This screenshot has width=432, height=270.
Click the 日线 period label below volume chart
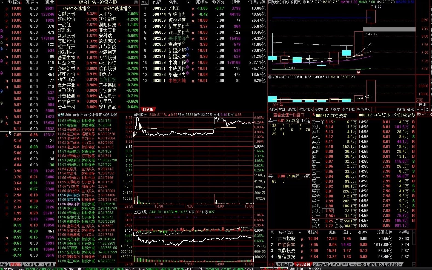tap(422, 105)
